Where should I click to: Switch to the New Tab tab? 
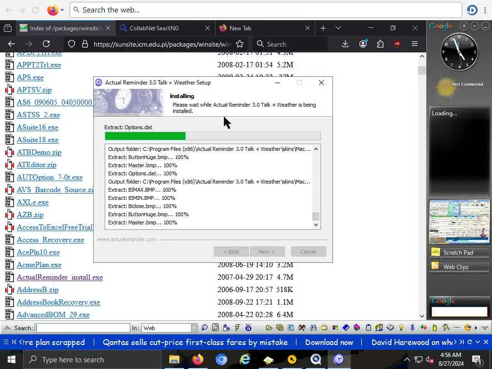265,28
